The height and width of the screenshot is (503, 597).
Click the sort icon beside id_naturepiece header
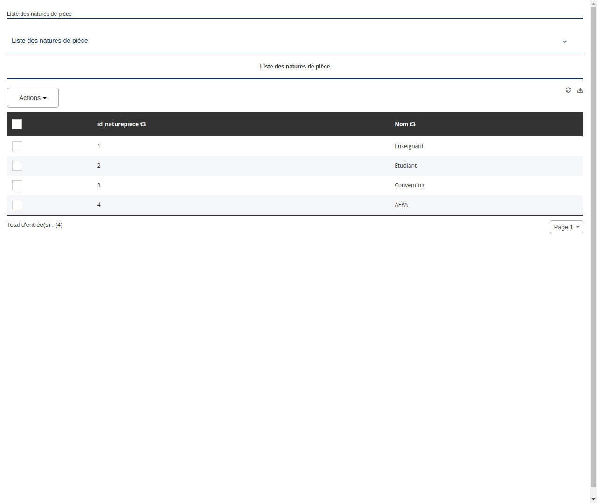(x=142, y=124)
